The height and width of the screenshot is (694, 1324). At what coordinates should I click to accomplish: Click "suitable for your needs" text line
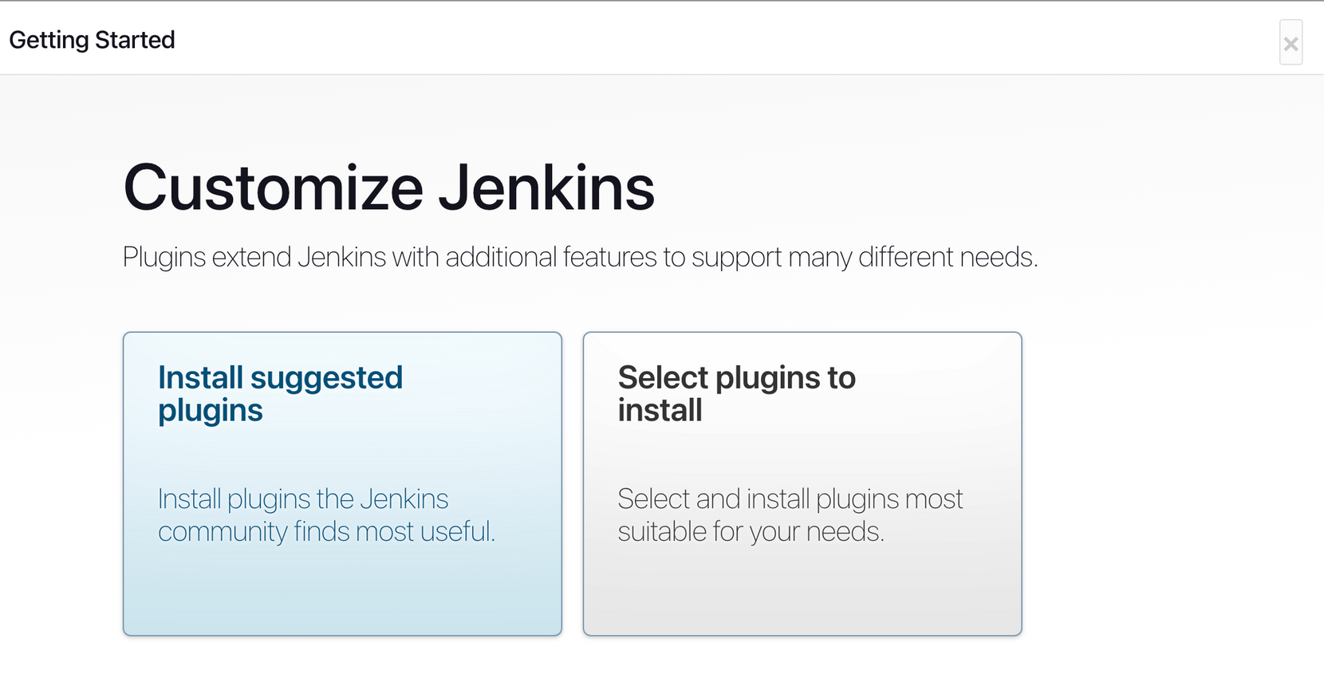(751, 532)
